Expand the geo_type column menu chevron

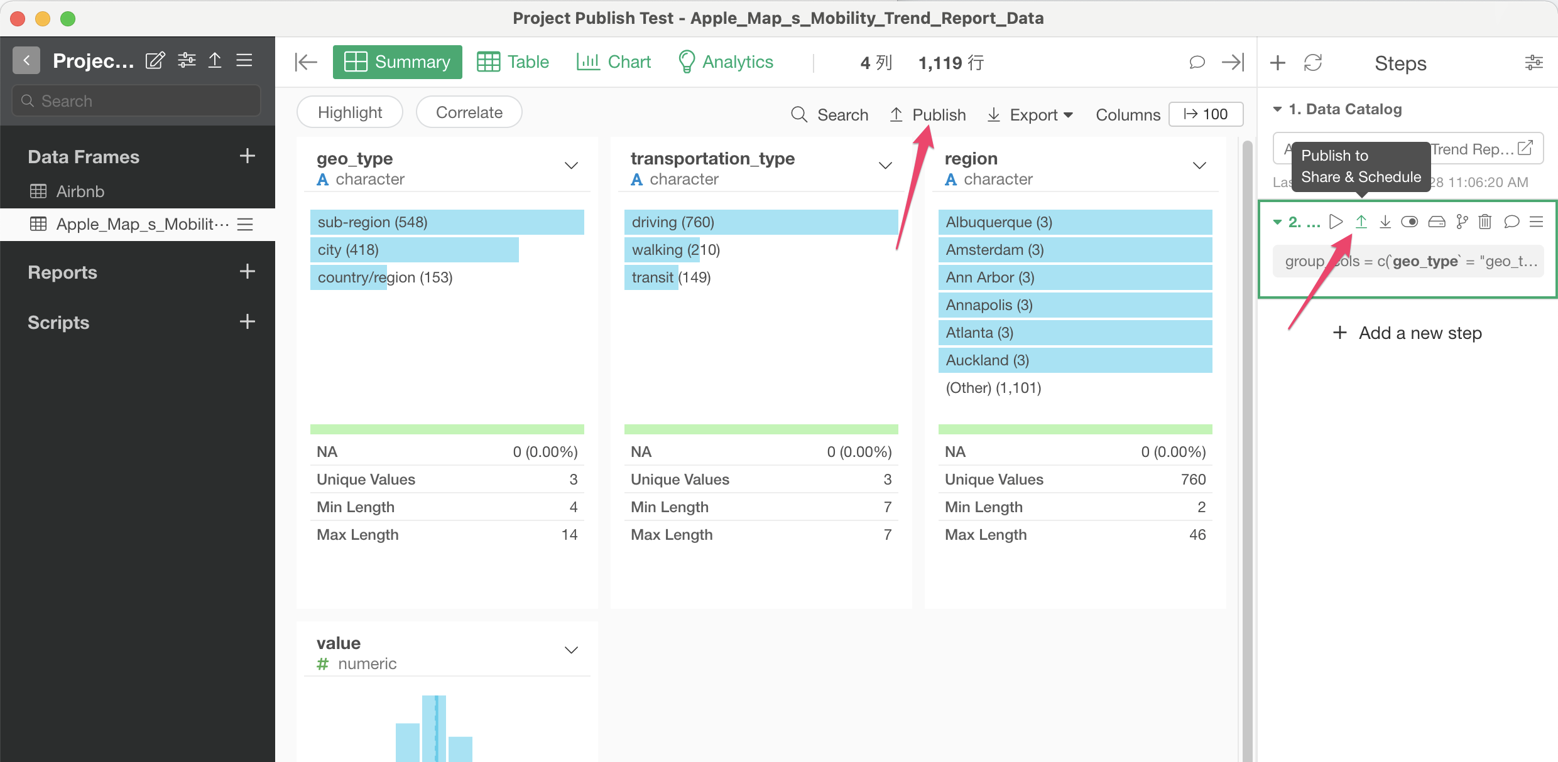click(x=571, y=166)
